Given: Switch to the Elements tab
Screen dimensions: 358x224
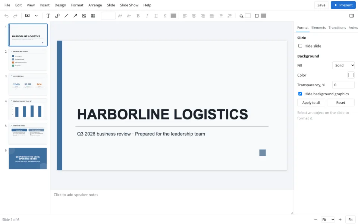Looking at the screenshot, I should pos(318,27).
